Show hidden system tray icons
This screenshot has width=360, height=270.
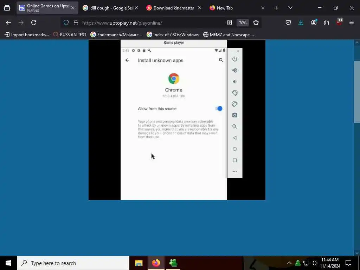pyautogui.click(x=289, y=263)
